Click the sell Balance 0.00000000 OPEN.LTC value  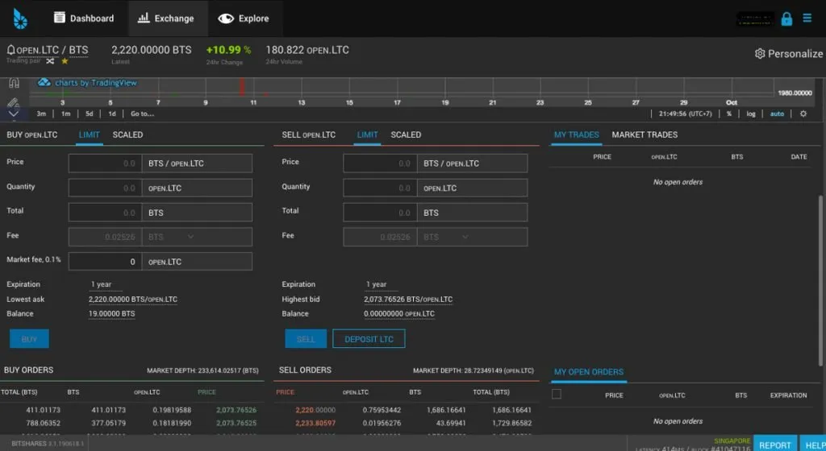pyautogui.click(x=399, y=314)
